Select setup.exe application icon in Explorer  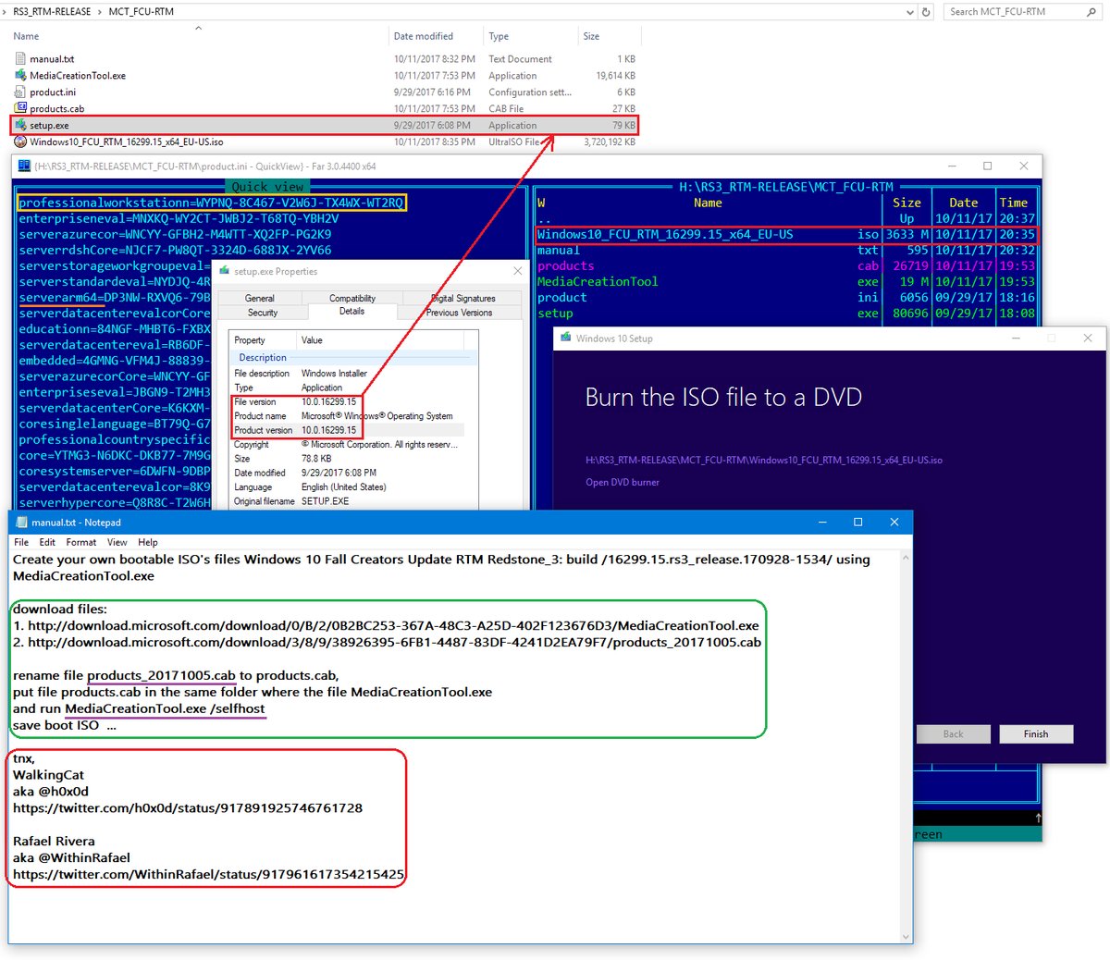coord(20,126)
